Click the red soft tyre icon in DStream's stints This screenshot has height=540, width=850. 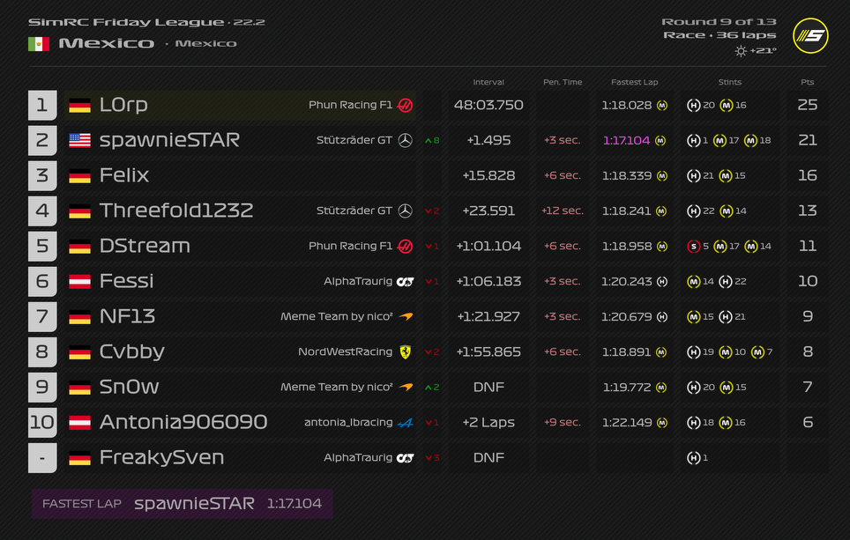tap(693, 246)
